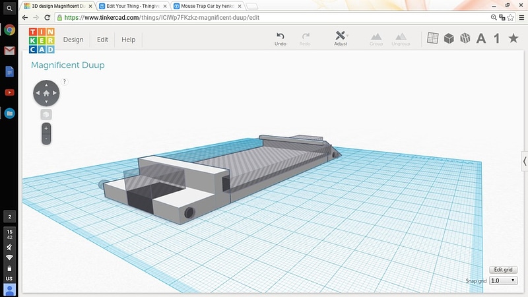Click the Wi-Fi status icon
This screenshot has width=528, height=297.
click(x=9, y=257)
